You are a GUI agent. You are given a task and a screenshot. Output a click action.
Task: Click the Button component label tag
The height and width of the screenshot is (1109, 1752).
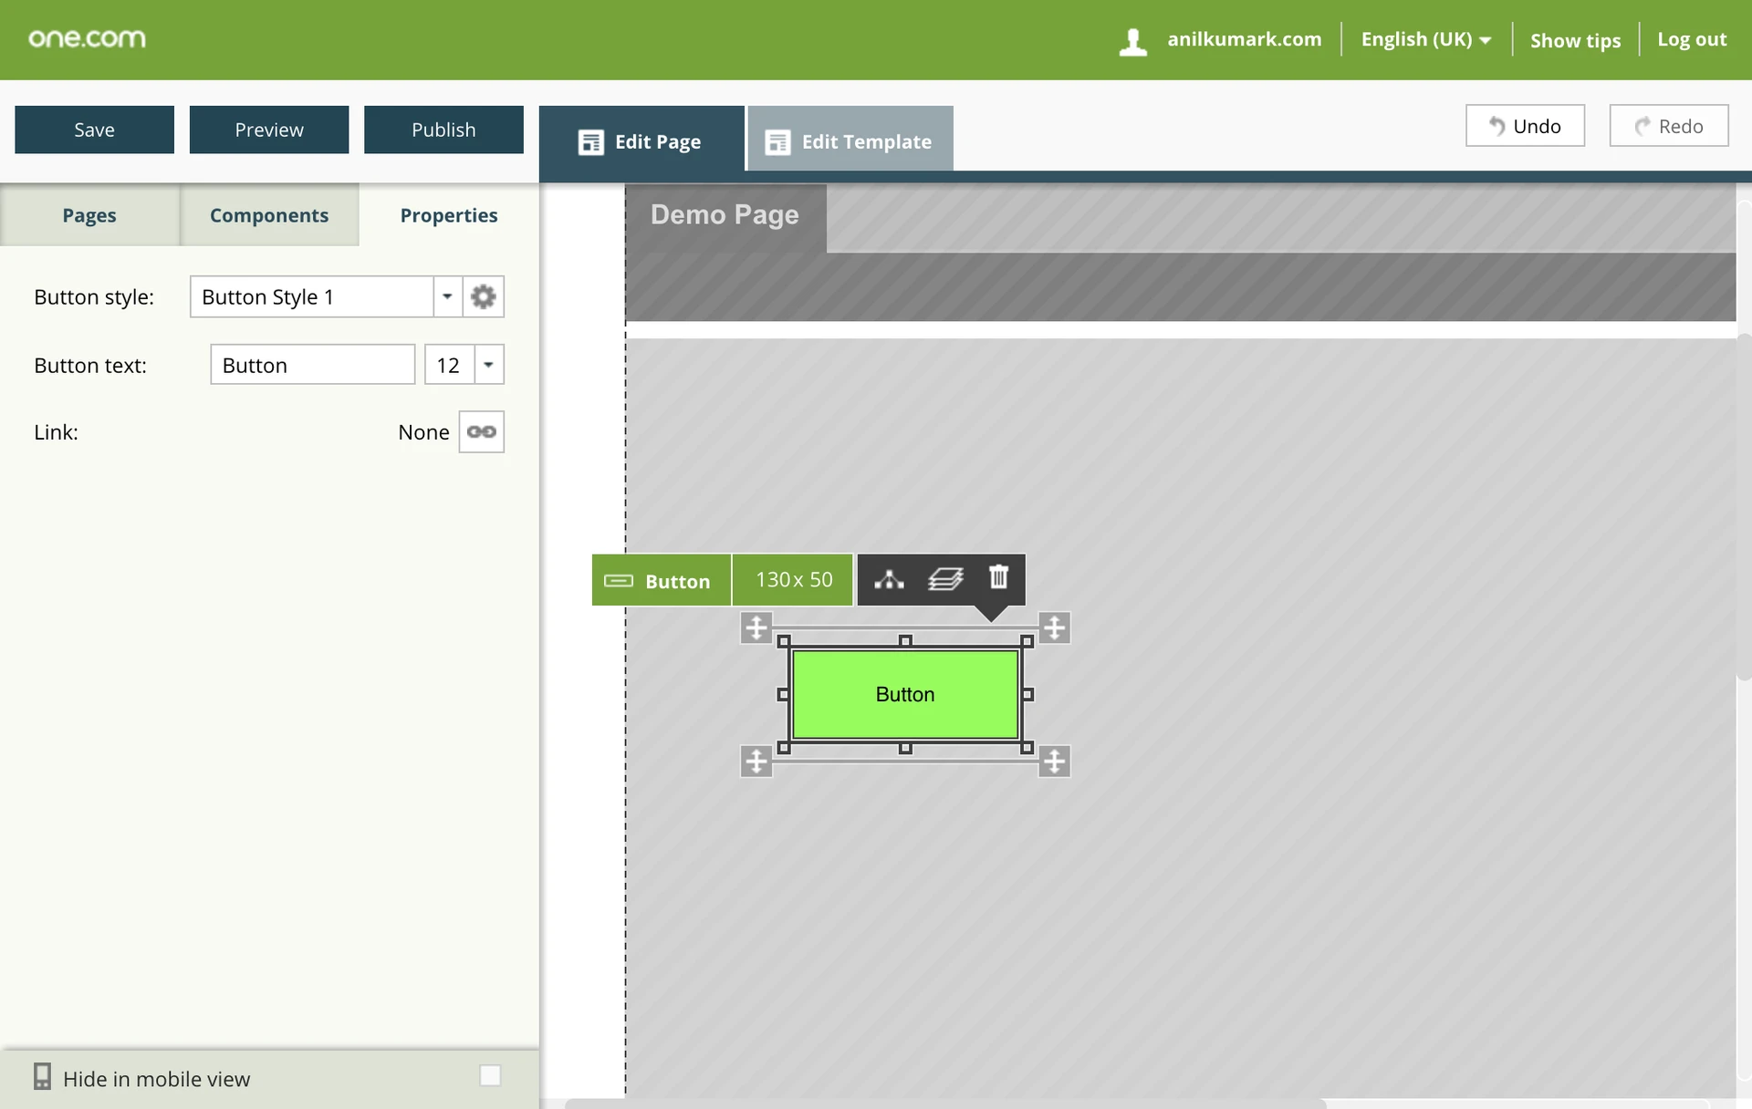662,580
